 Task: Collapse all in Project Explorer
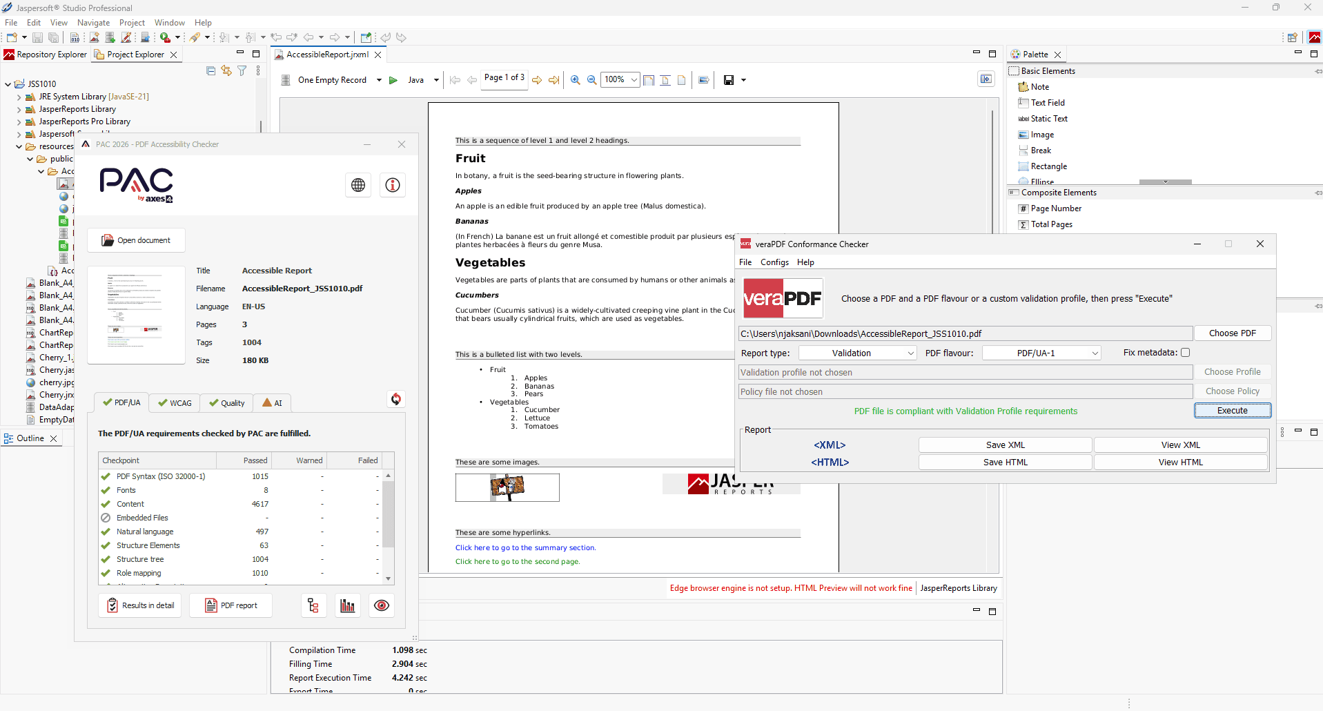tap(211, 70)
